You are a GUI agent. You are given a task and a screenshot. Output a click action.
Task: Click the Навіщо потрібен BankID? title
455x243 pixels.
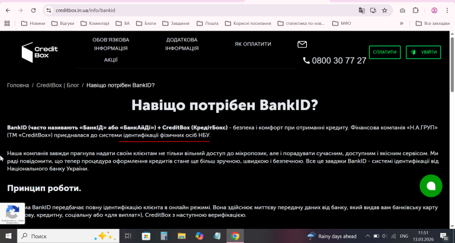point(225,105)
